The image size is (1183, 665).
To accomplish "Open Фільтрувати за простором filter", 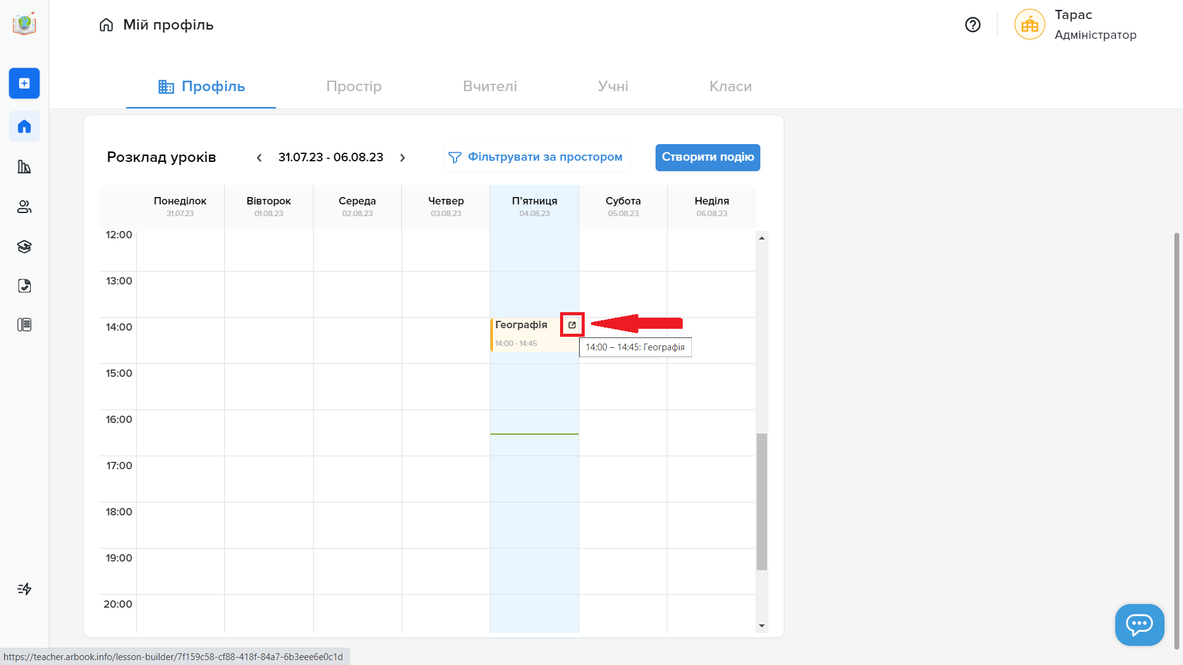I will point(535,157).
